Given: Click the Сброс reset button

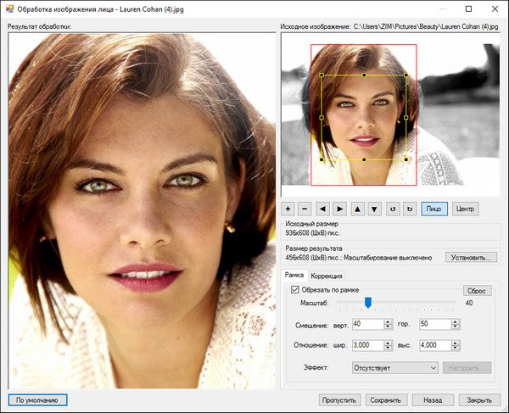Looking at the screenshot, I should tap(477, 291).
